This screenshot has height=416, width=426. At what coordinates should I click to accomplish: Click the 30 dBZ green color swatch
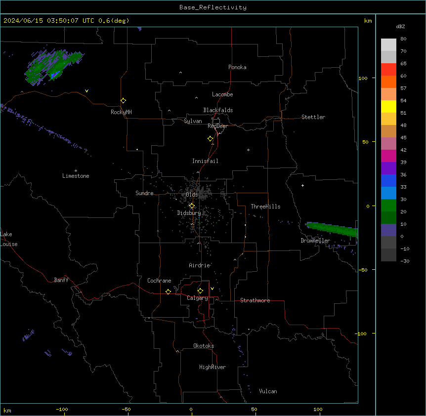point(388,206)
